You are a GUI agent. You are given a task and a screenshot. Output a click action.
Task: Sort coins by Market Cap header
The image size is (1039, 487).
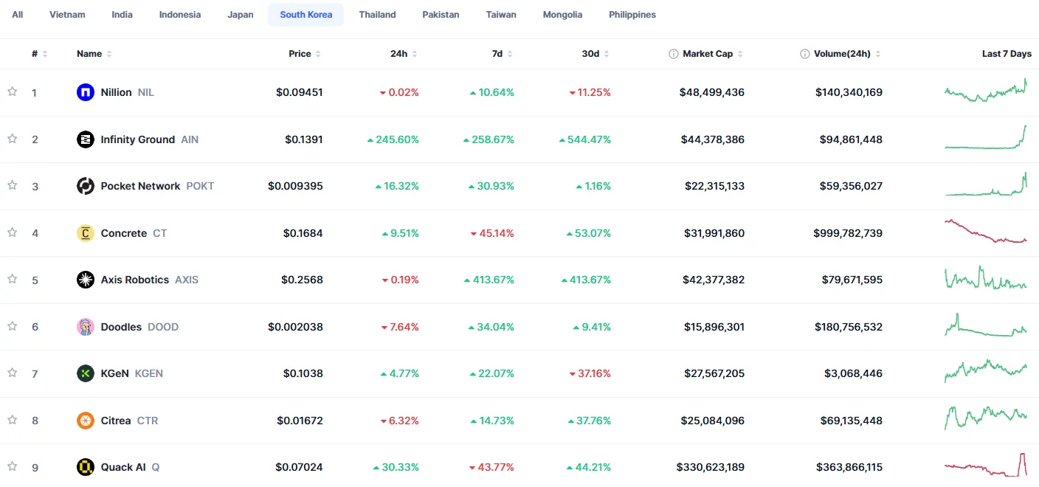tap(712, 54)
